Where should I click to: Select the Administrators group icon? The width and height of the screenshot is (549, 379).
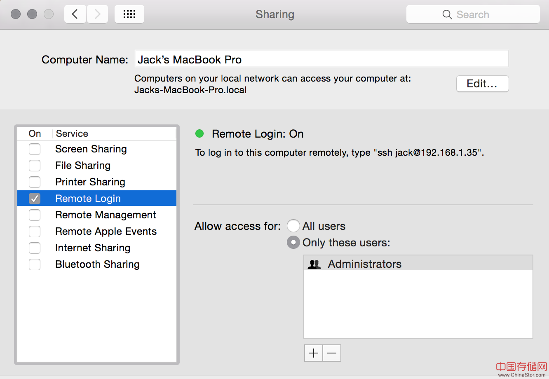[314, 264]
